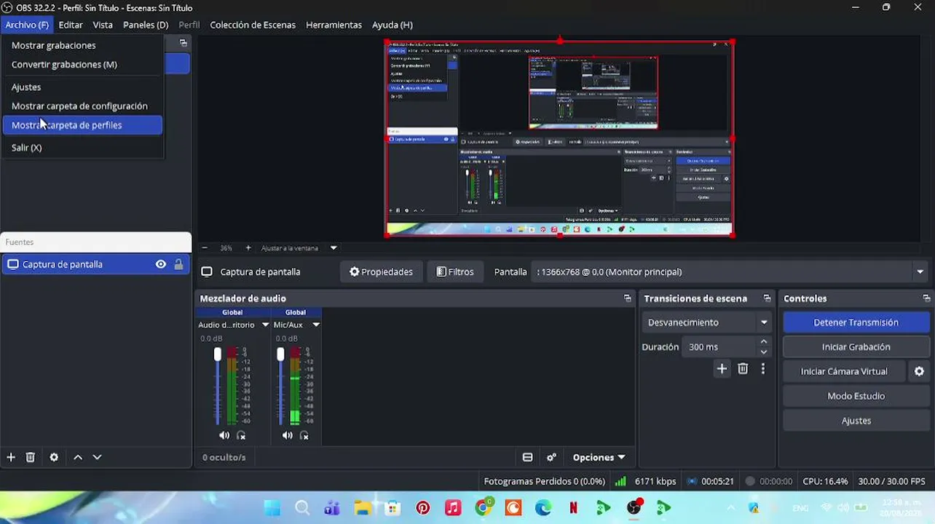Adjust the Mic/Aux volume slider
The height and width of the screenshot is (524, 935).
click(280, 354)
